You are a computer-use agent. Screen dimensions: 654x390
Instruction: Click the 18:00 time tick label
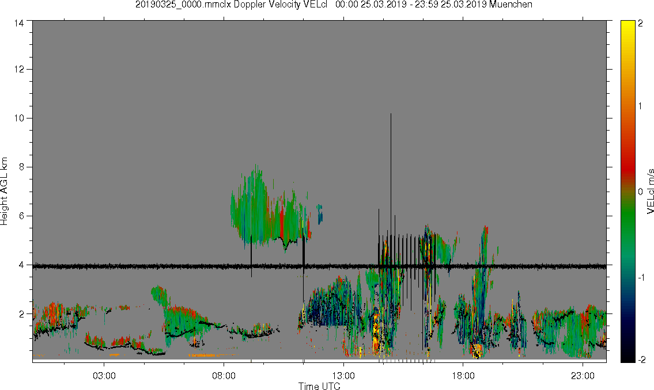pos(463,376)
